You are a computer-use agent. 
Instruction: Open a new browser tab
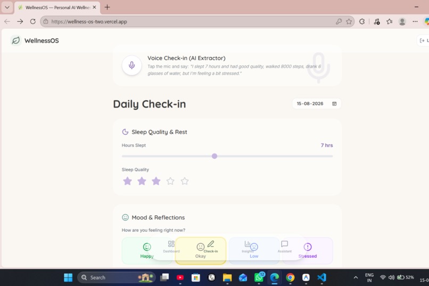coord(108,7)
